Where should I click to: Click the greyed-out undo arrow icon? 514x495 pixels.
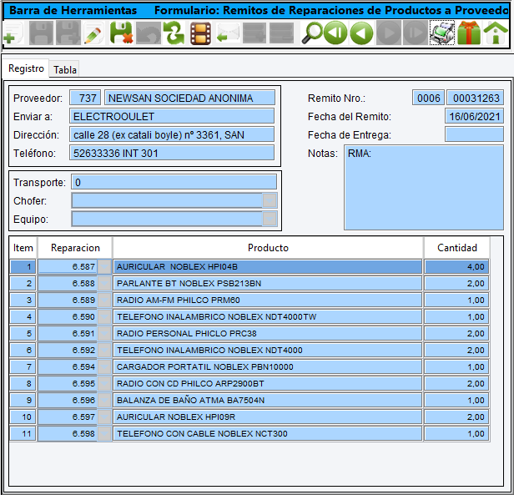149,33
